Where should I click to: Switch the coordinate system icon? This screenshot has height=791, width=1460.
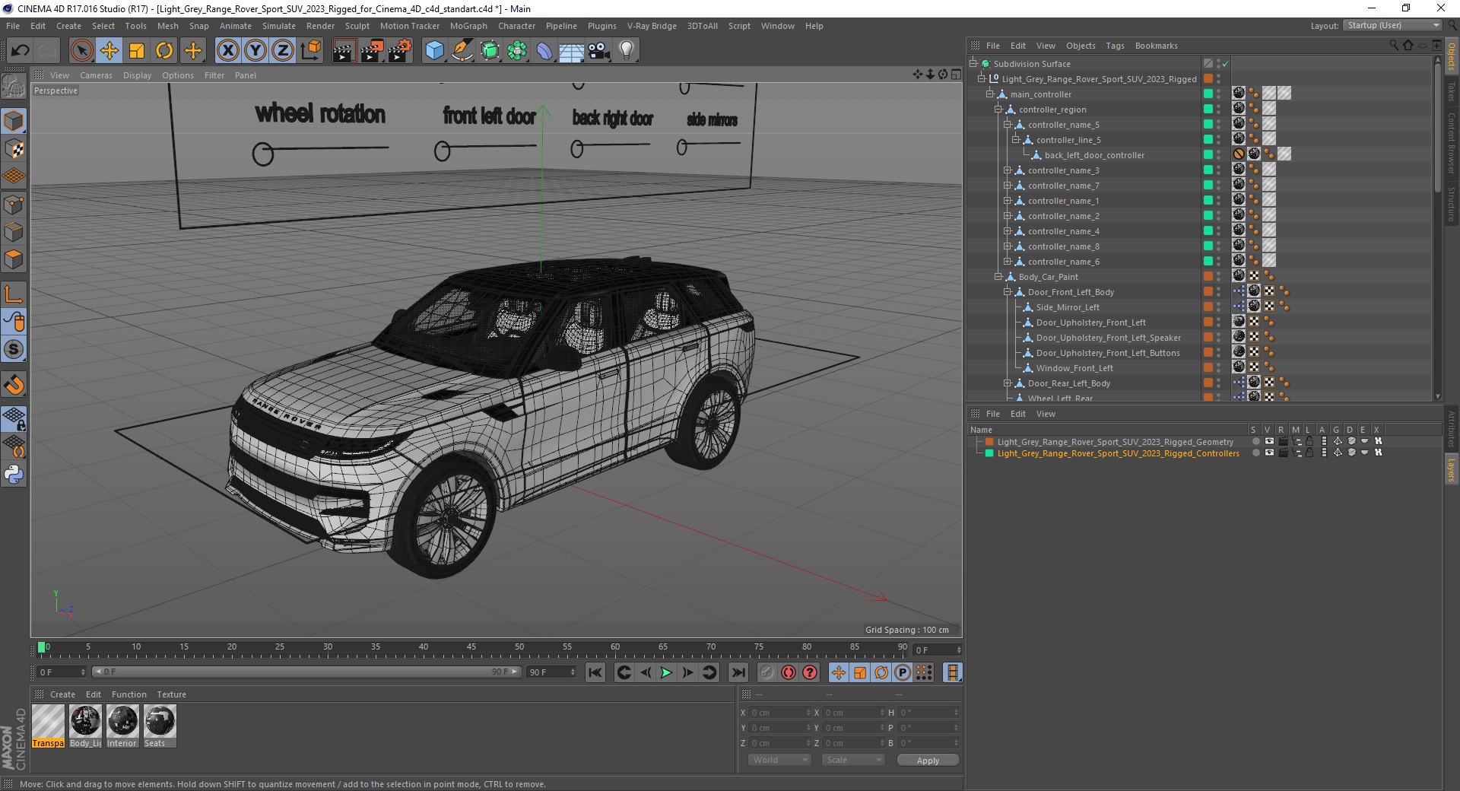310,51
